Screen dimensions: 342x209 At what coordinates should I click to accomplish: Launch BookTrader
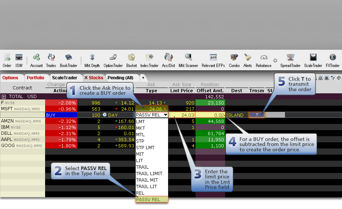(69, 61)
